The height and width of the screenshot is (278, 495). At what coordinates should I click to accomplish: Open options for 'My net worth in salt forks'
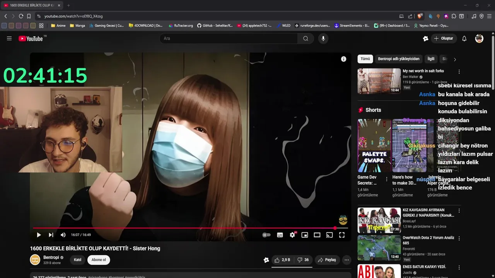tap(459, 72)
